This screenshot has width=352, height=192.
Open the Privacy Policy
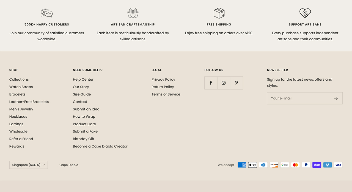tap(163, 80)
